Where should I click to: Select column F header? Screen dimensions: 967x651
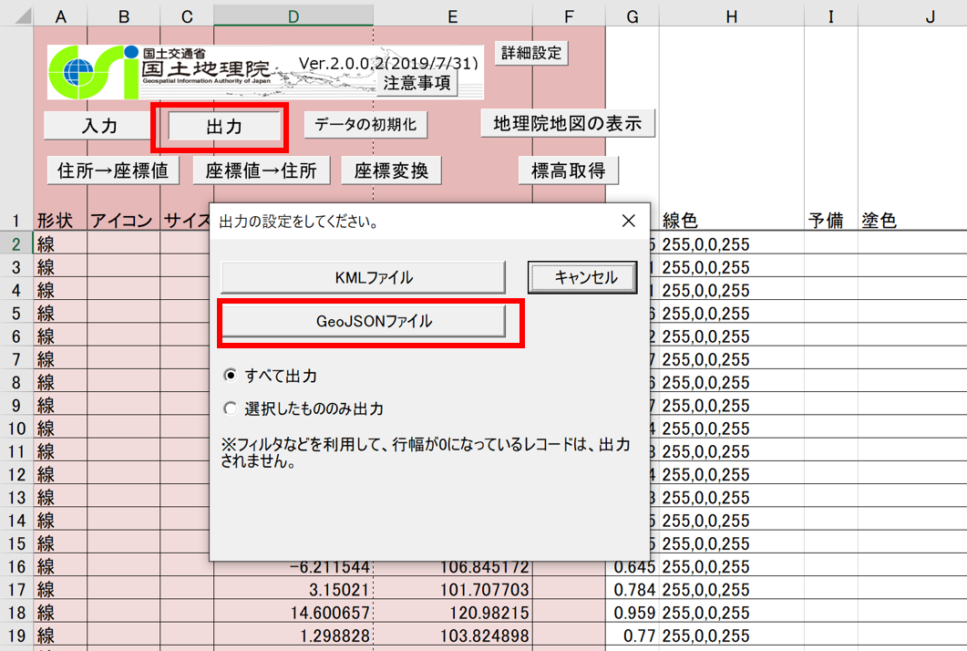click(x=570, y=16)
